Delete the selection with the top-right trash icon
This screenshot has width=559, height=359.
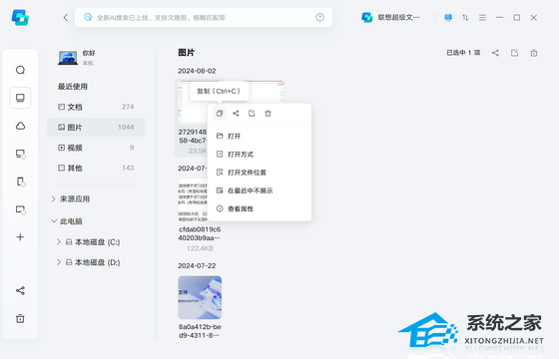pyautogui.click(x=534, y=53)
